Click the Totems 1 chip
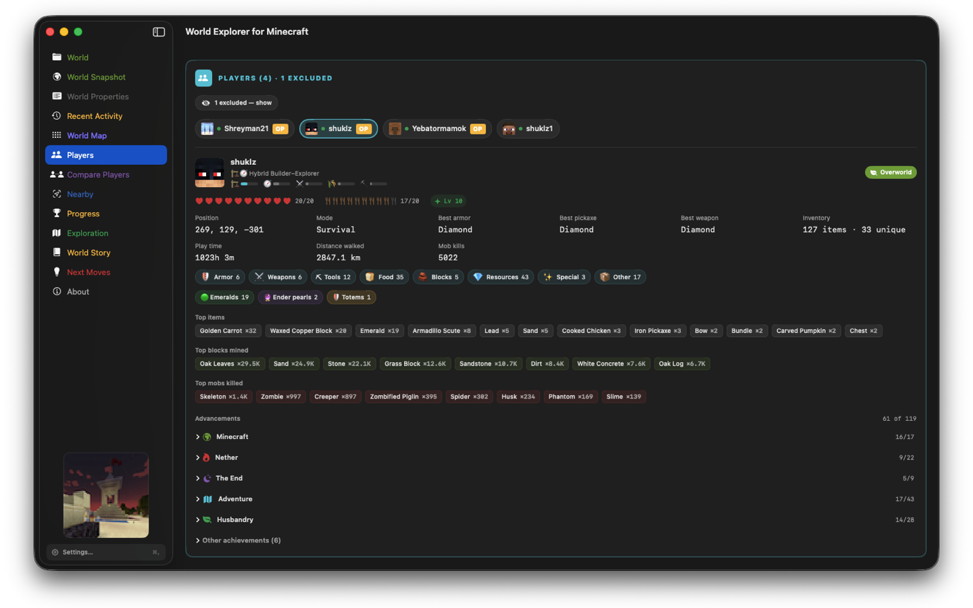Screen dimensions: 973x608 351,297
